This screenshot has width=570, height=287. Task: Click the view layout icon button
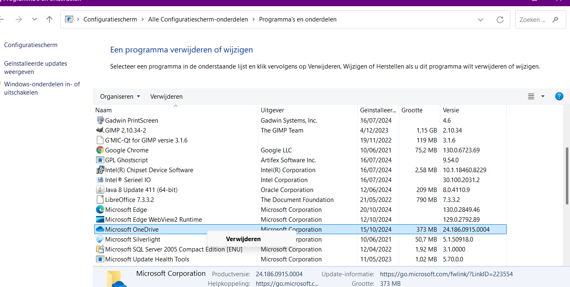pyautogui.click(x=531, y=97)
